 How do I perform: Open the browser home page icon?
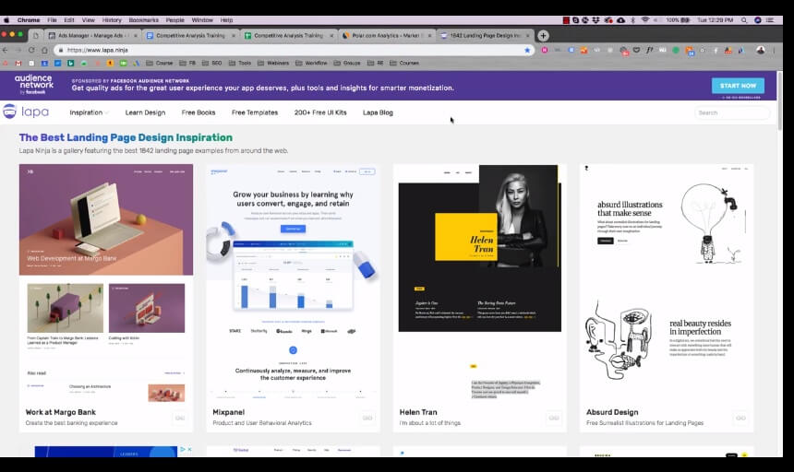pyautogui.click(x=44, y=50)
